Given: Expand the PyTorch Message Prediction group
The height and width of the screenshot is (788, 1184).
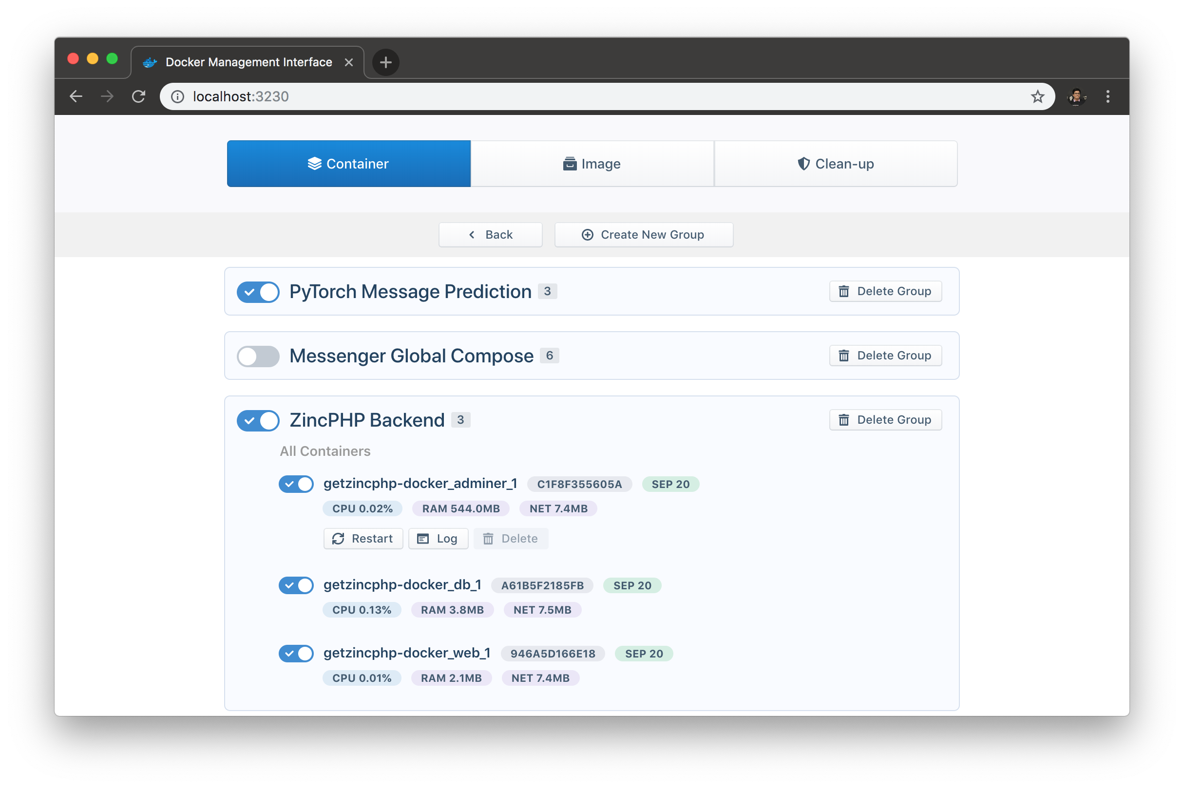Looking at the screenshot, I should (x=410, y=292).
